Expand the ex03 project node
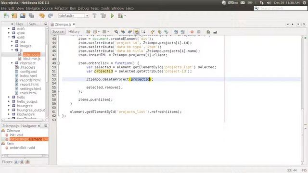The image size is (308, 173). pos(9,29)
